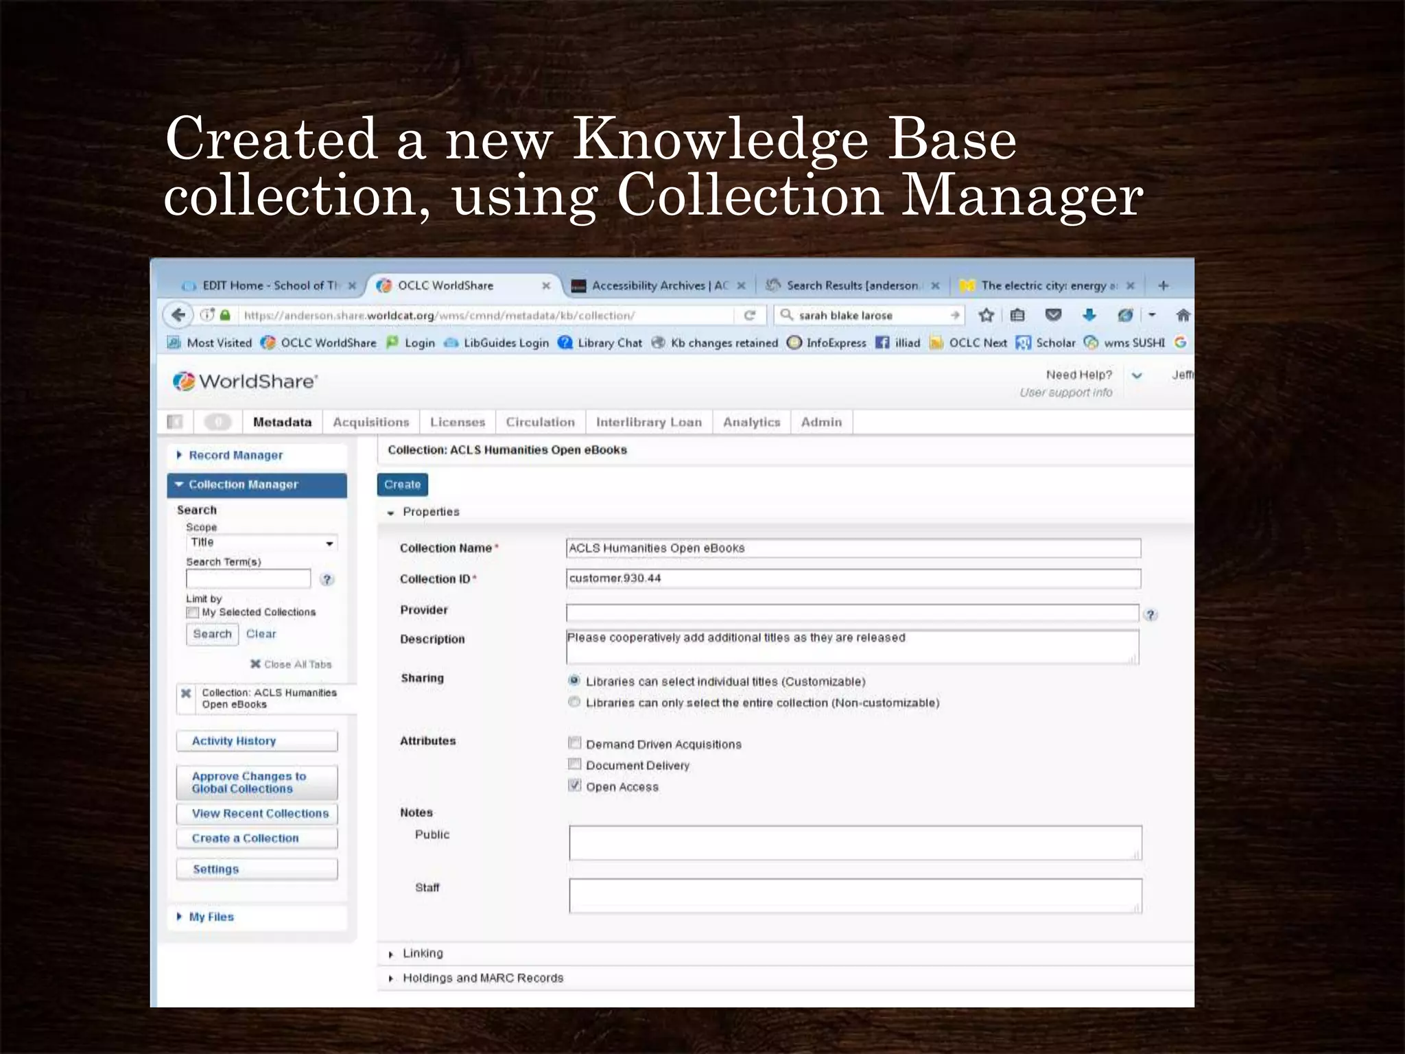Image resolution: width=1405 pixels, height=1054 pixels.
Task: Click the WorldShare logo
Action: point(246,381)
